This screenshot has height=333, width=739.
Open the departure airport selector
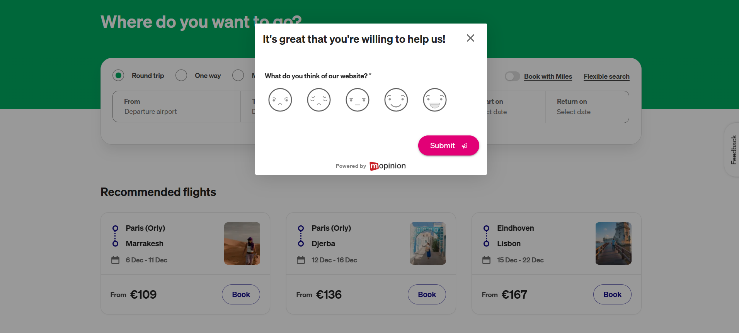pyautogui.click(x=176, y=106)
